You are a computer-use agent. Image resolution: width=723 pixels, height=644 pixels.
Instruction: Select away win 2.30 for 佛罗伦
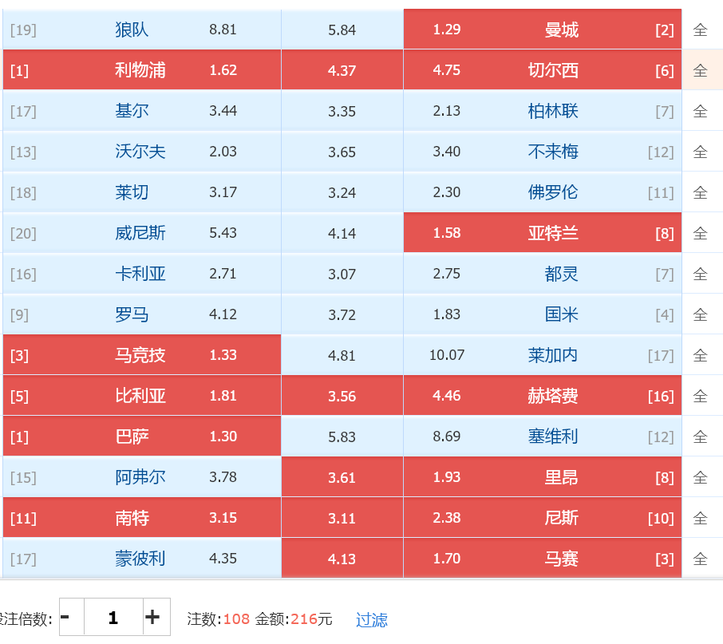pos(543,192)
